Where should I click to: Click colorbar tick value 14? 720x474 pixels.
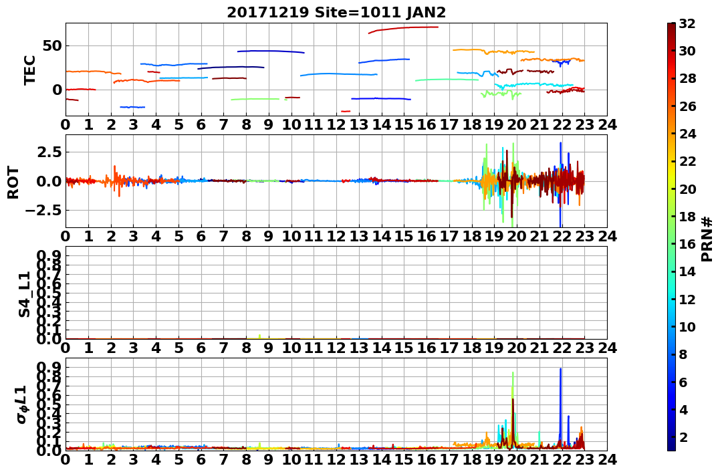(x=687, y=271)
